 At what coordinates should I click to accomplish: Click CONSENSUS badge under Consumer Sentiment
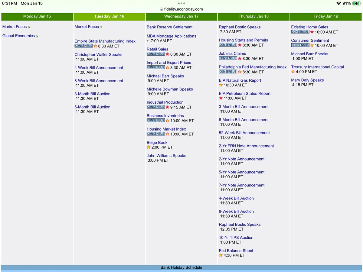point(300,45)
